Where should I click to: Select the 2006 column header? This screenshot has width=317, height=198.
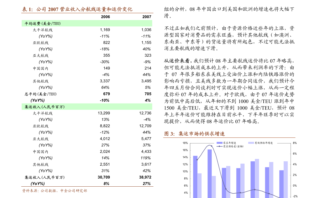point(105,17)
